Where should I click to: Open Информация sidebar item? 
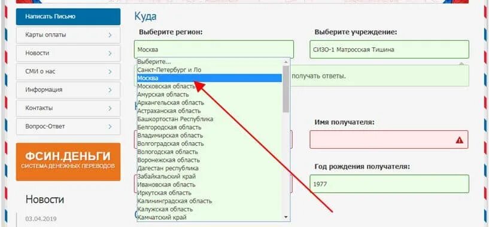[68, 90]
